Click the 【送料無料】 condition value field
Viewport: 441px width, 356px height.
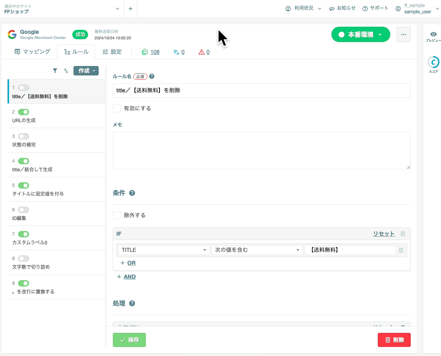pos(350,250)
